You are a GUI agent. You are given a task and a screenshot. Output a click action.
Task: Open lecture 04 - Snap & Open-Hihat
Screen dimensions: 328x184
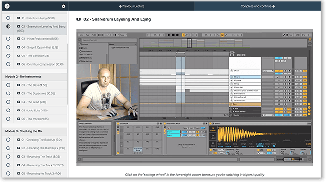[x=40, y=47]
